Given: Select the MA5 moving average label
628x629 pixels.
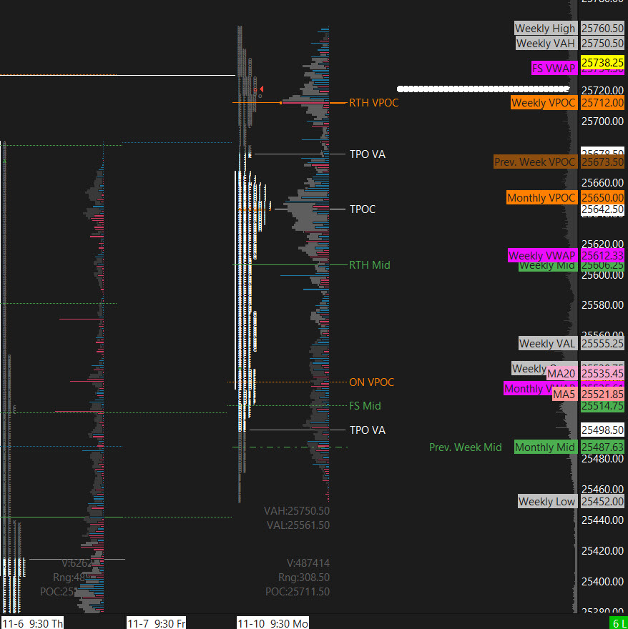Looking at the screenshot, I should point(564,395).
